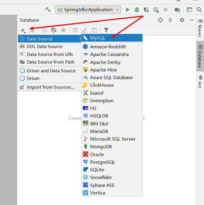The width and height of the screenshot is (204, 205).
Task: Open the SpringJdbcApplication run configuration dropdown
Action: [88, 10]
